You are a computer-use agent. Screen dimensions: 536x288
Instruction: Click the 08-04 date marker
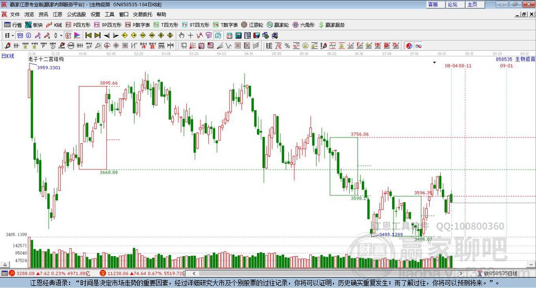point(451,65)
